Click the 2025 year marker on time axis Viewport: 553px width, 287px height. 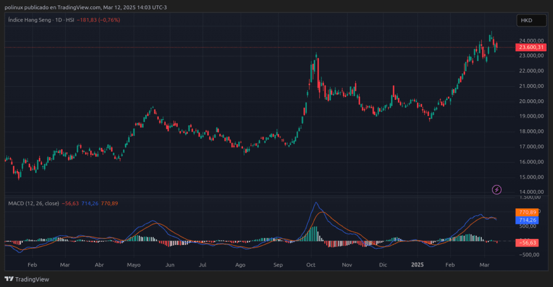pos(418,265)
